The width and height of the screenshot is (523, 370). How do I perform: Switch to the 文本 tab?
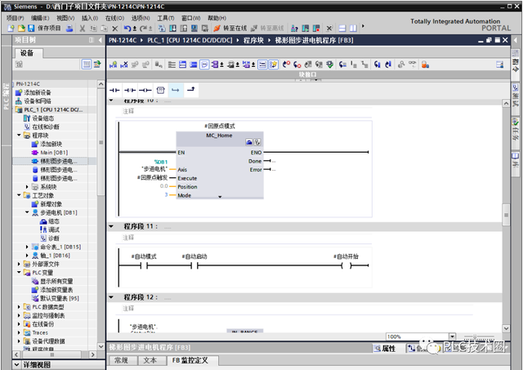tap(150, 361)
